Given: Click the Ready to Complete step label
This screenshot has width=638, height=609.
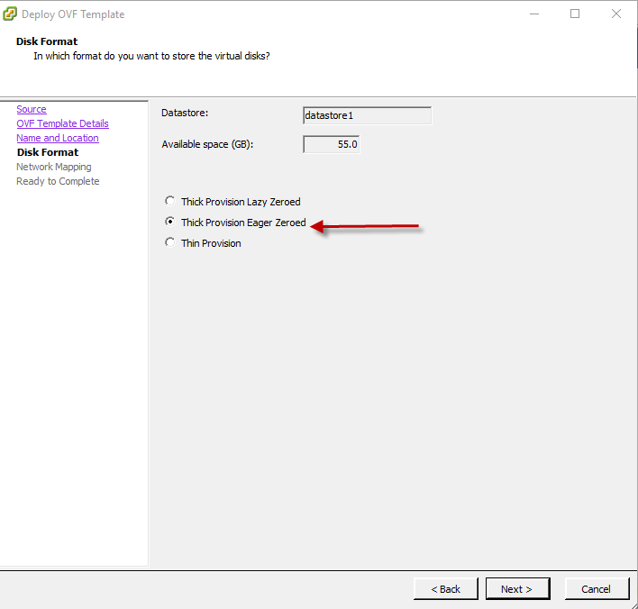Looking at the screenshot, I should pos(58,181).
